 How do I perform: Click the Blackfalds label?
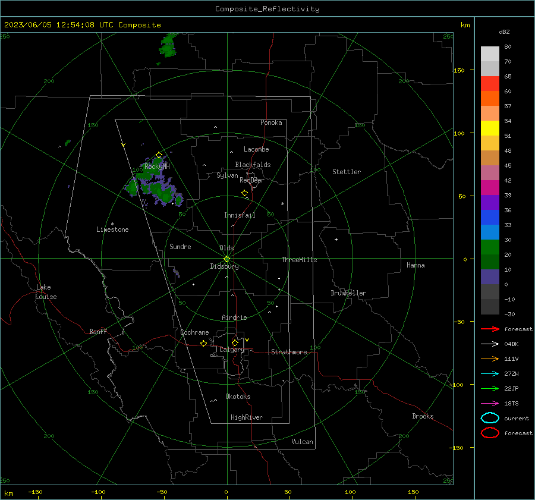tap(253, 165)
